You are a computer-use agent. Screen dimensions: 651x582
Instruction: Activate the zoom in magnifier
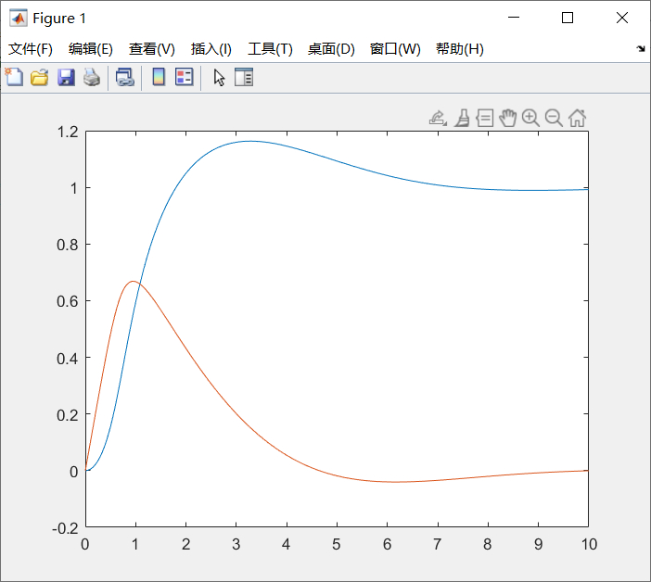(x=530, y=119)
